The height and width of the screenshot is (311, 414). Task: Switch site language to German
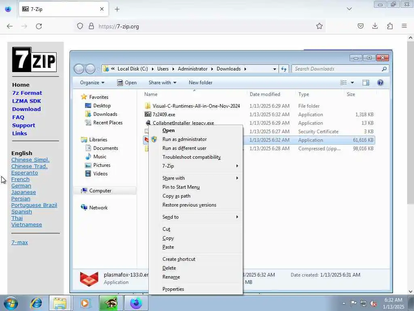(x=21, y=186)
